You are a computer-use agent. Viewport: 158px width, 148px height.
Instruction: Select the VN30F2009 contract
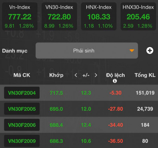[22, 141]
